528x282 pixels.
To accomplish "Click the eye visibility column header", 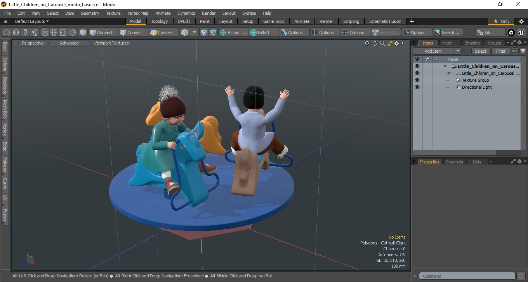I will tap(417, 59).
